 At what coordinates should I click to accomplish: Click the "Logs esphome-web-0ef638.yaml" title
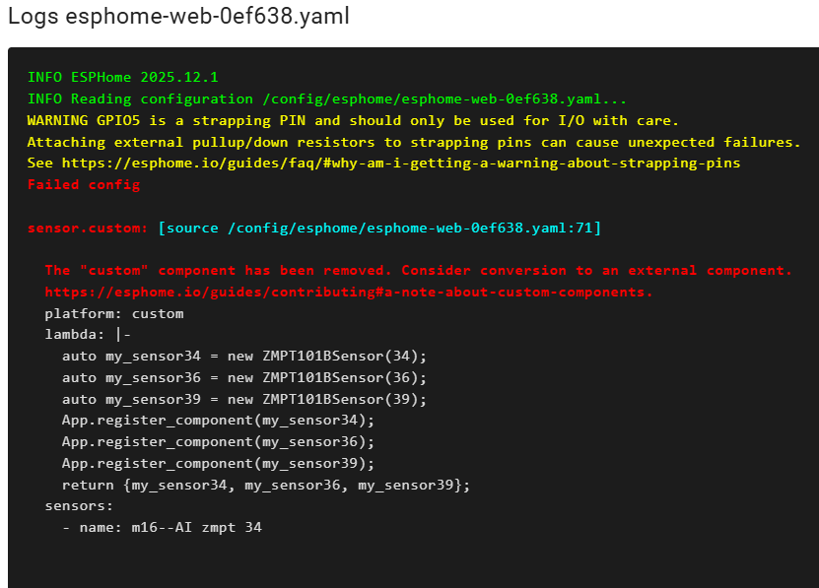tap(178, 18)
